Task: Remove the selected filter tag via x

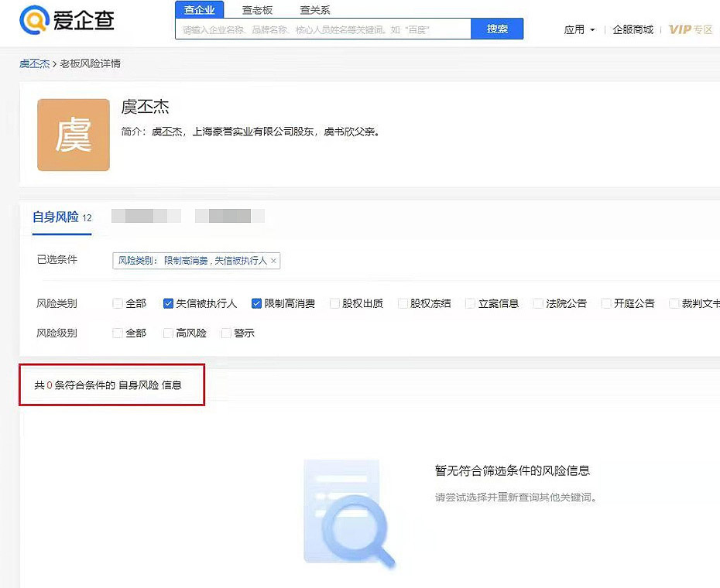Action: [273, 261]
